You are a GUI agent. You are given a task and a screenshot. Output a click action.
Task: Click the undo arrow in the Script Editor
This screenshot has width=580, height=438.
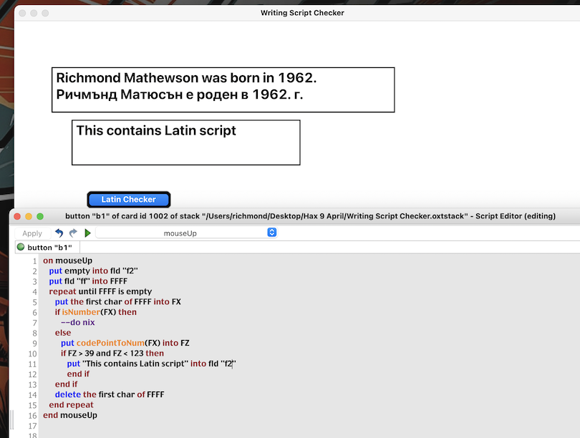coord(59,233)
